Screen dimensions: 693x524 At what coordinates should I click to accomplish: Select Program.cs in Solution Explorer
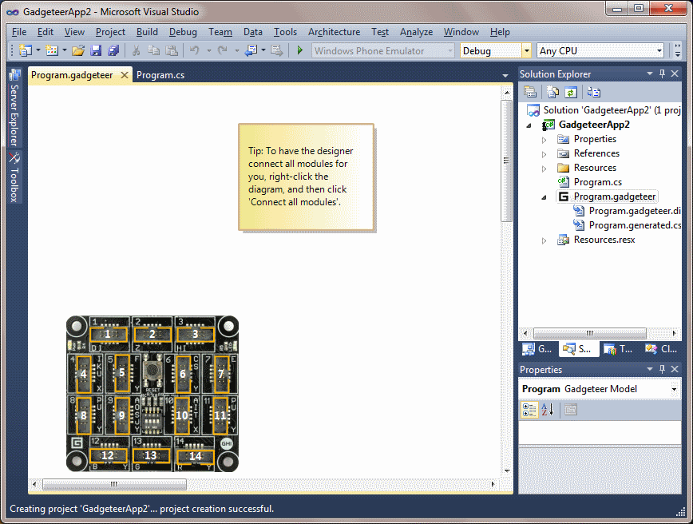(x=597, y=182)
